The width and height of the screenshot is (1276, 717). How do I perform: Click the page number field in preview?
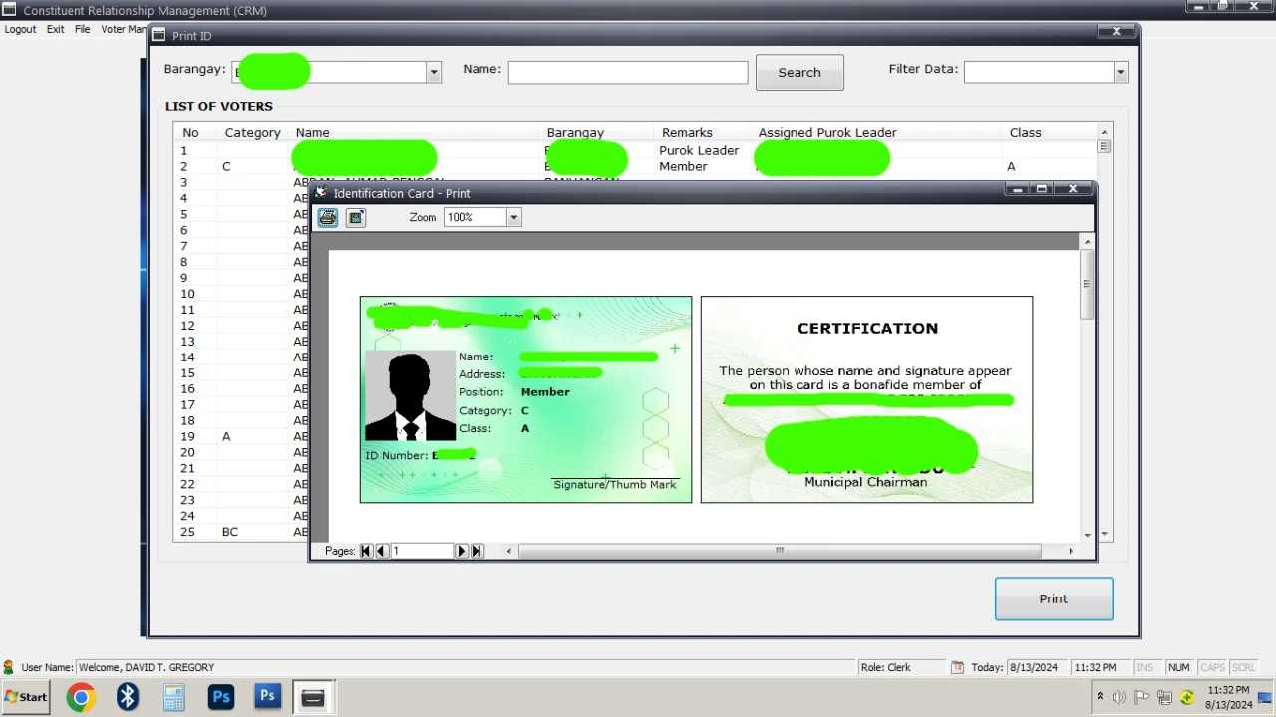tap(421, 551)
